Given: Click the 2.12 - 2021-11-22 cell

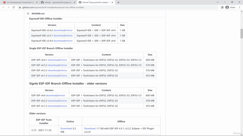Looking at the screenshot, I should (44, 130).
